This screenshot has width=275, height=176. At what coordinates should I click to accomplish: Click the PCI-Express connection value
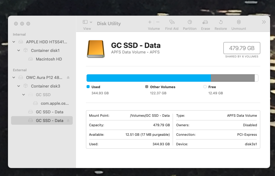click(247, 135)
